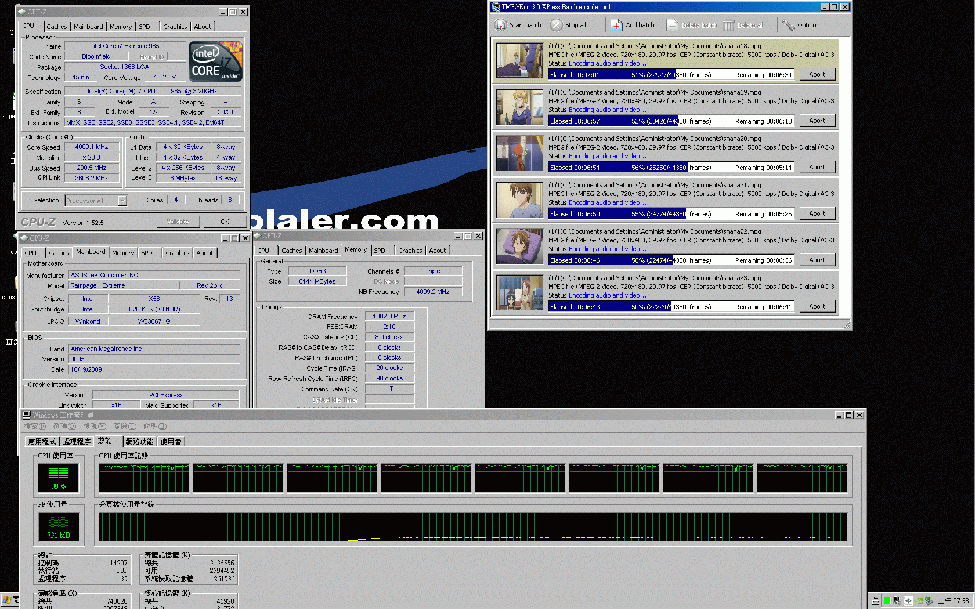The image size is (975, 609).
Task: Open the Option wrench icon
Action: click(x=788, y=25)
